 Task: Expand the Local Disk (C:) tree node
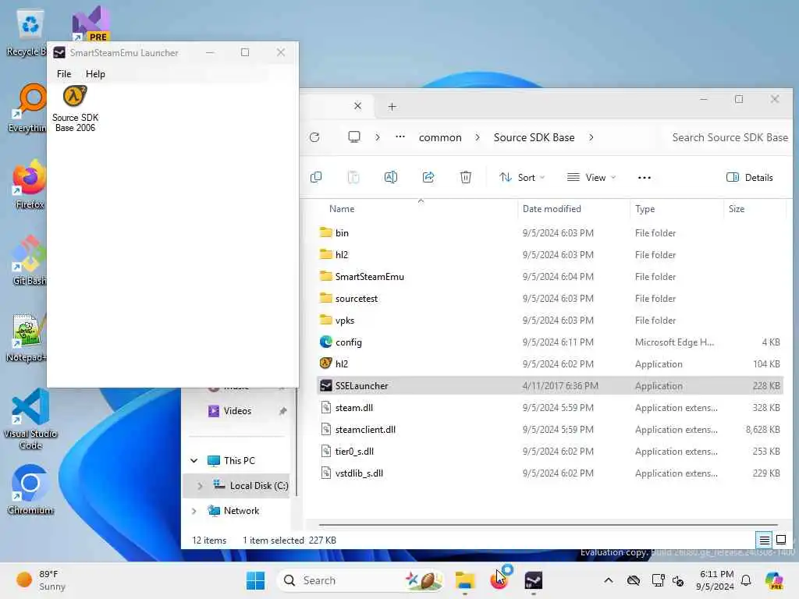click(200, 486)
